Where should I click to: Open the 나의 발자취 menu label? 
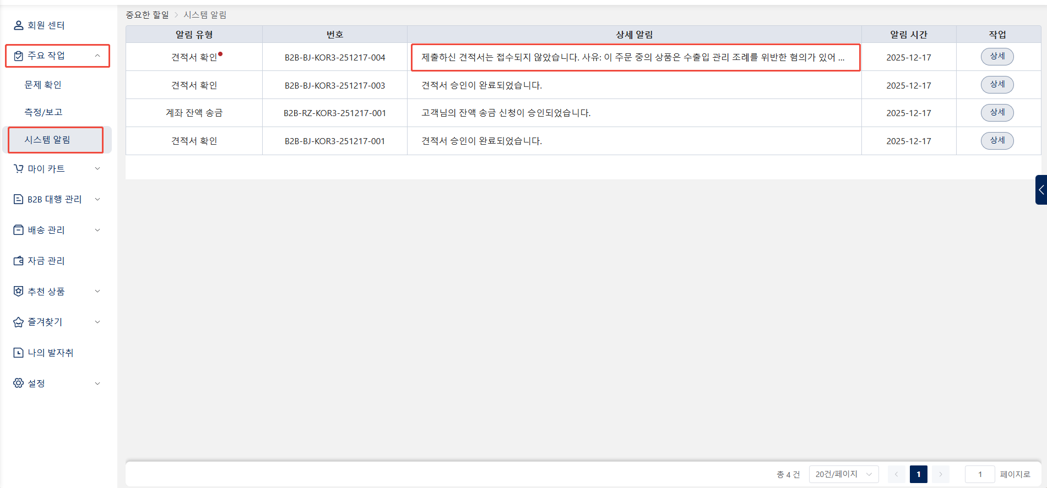click(51, 353)
